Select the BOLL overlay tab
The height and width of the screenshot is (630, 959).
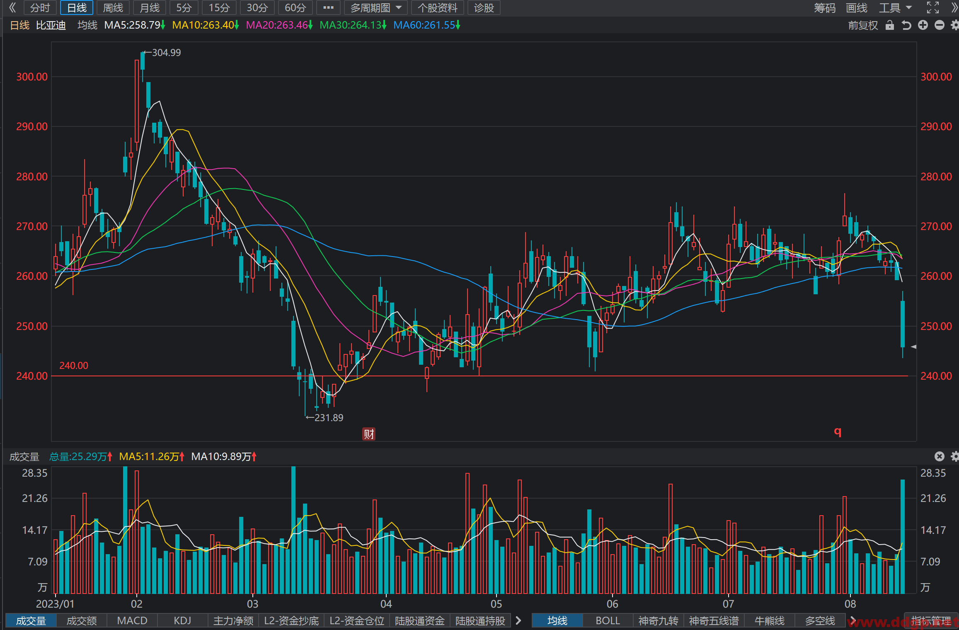[x=608, y=620]
